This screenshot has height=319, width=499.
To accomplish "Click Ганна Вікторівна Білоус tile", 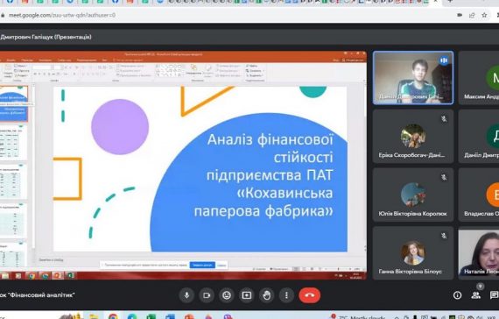I will coord(413,253).
